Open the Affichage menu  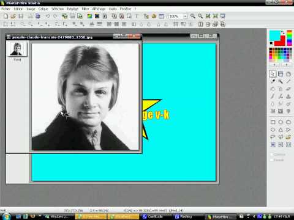pyautogui.click(x=99, y=9)
